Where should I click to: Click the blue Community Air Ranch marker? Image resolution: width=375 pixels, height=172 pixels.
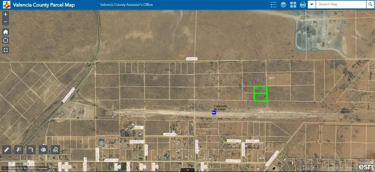214,113
